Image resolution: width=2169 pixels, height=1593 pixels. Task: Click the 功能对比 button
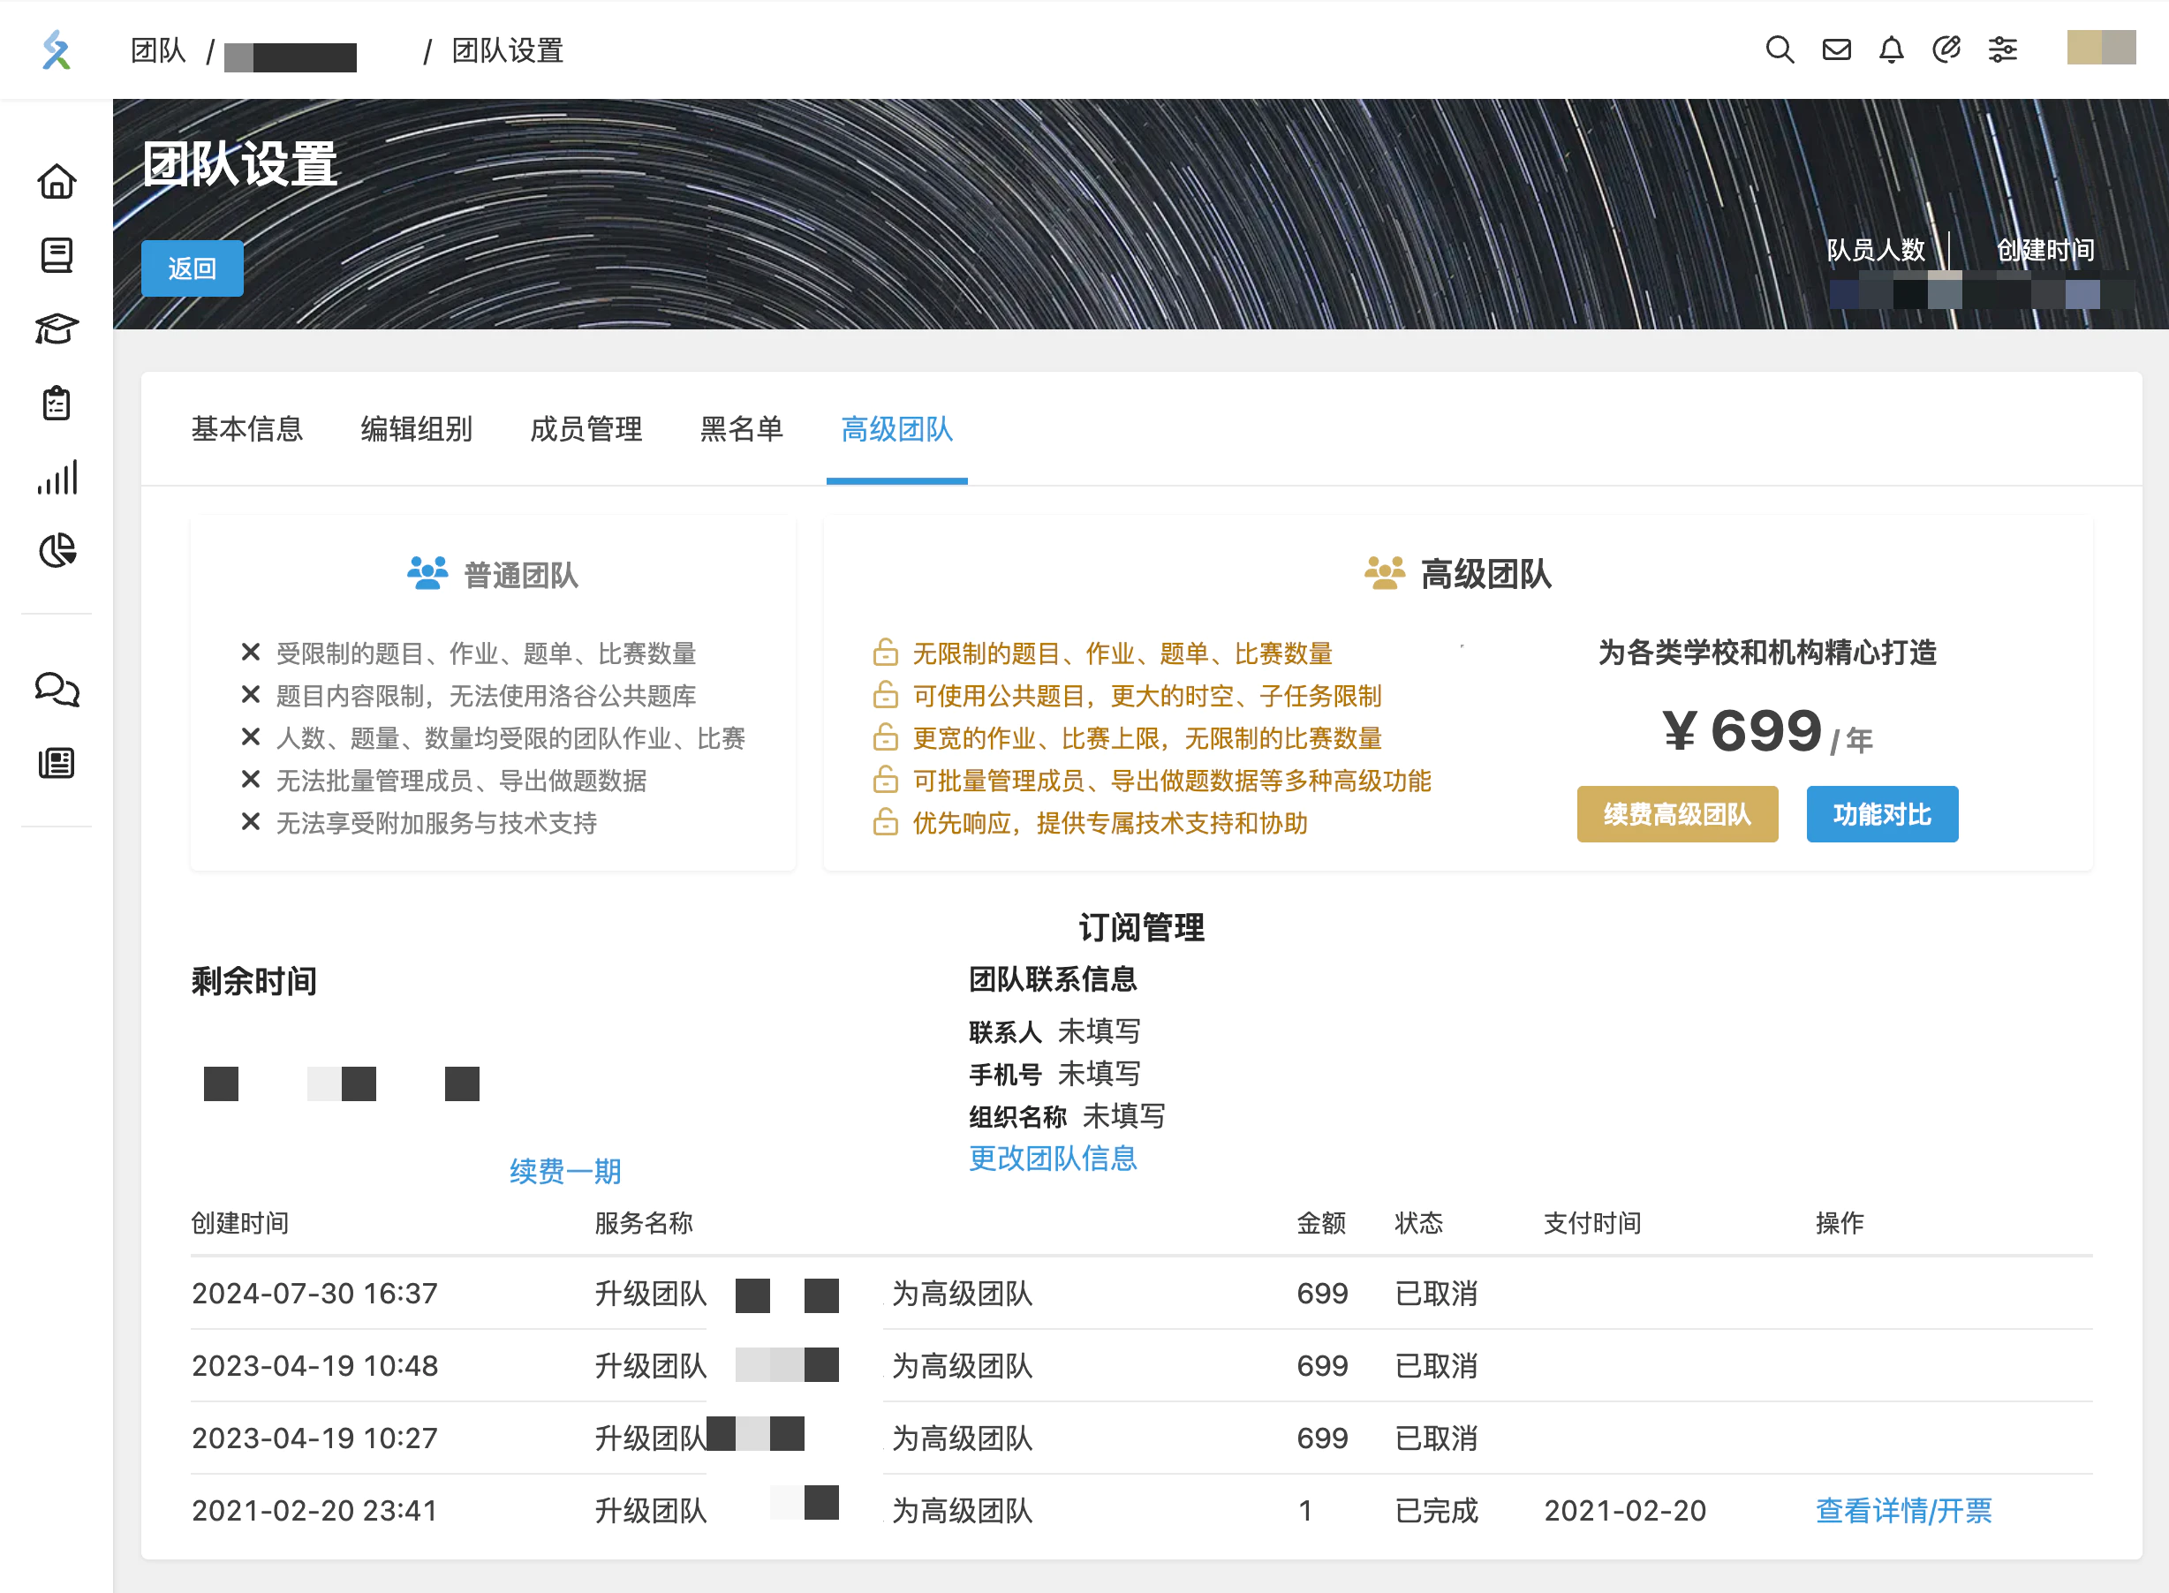[x=1880, y=815]
